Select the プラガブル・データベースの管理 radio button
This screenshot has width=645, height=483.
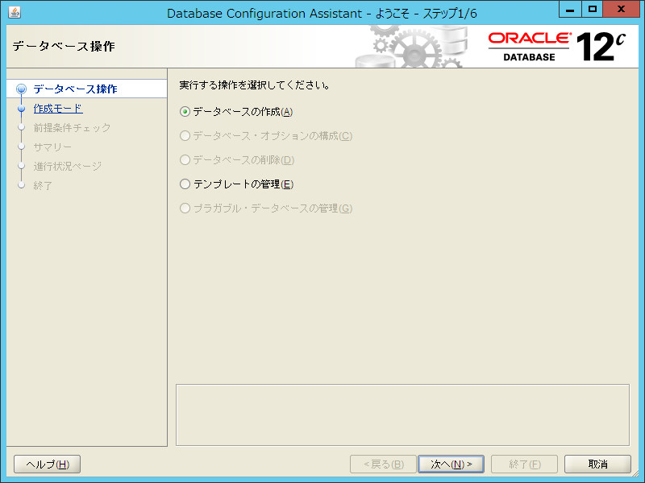tap(184, 208)
